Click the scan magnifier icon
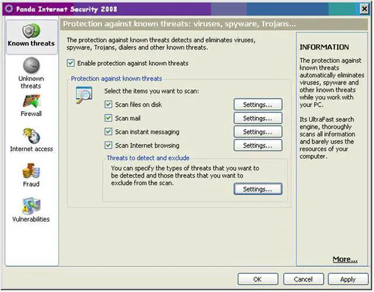The width and height of the screenshot is (374, 292). point(84,95)
